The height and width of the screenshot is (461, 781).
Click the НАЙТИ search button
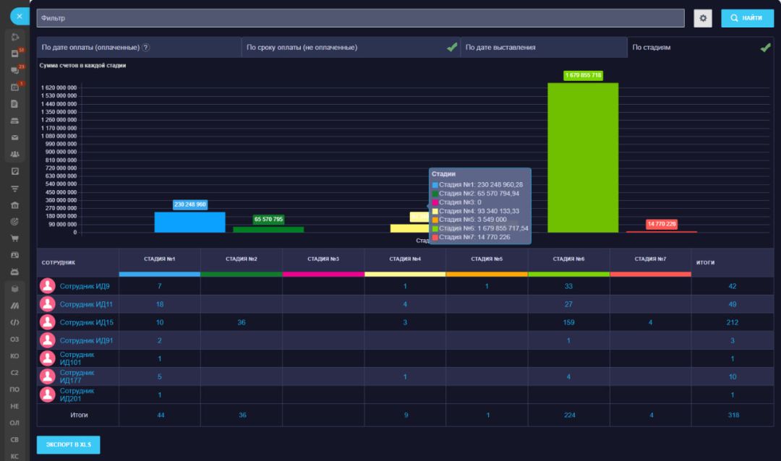(747, 18)
